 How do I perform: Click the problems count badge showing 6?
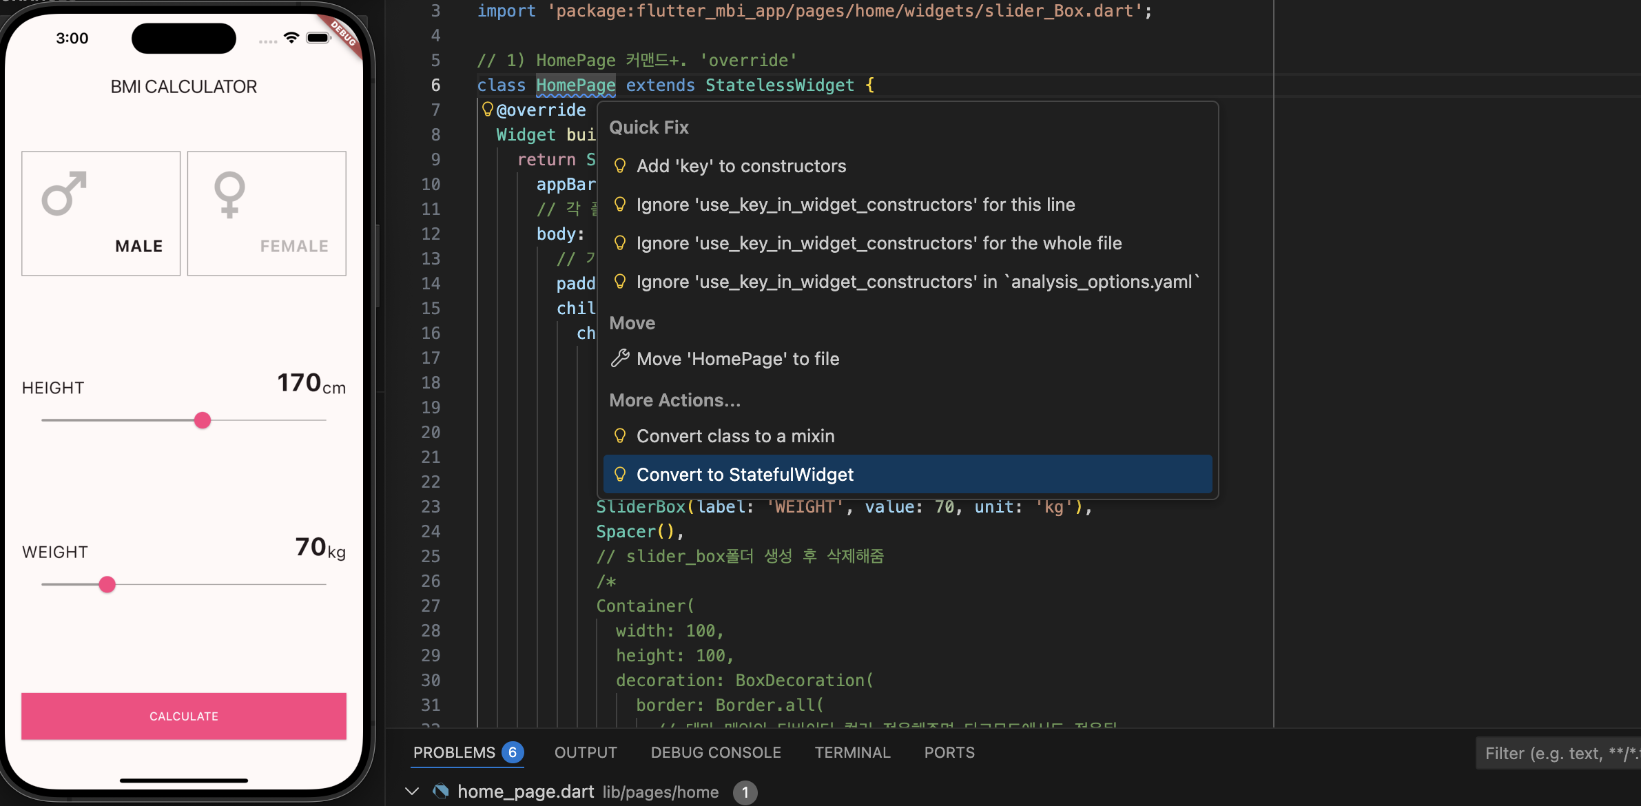(513, 752)
